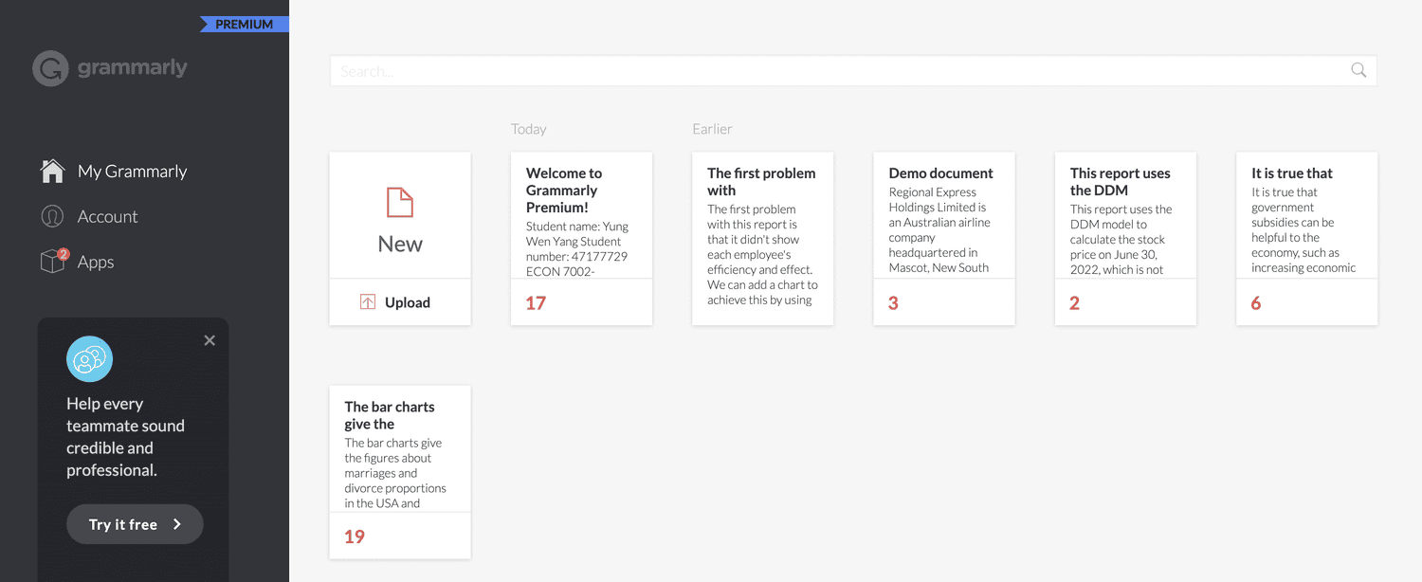Click the blue teammates icon in promo card
The height and width of the screenshot is (582, 1422).
coord(89,359)
